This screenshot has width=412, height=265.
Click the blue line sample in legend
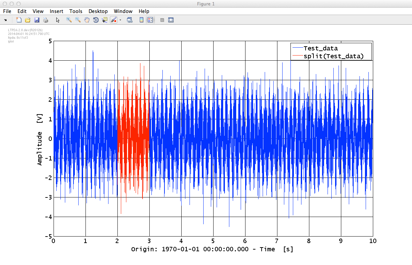click(297, 48)
